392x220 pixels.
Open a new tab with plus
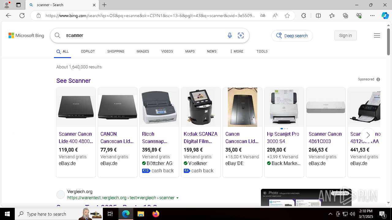point(104,5)
